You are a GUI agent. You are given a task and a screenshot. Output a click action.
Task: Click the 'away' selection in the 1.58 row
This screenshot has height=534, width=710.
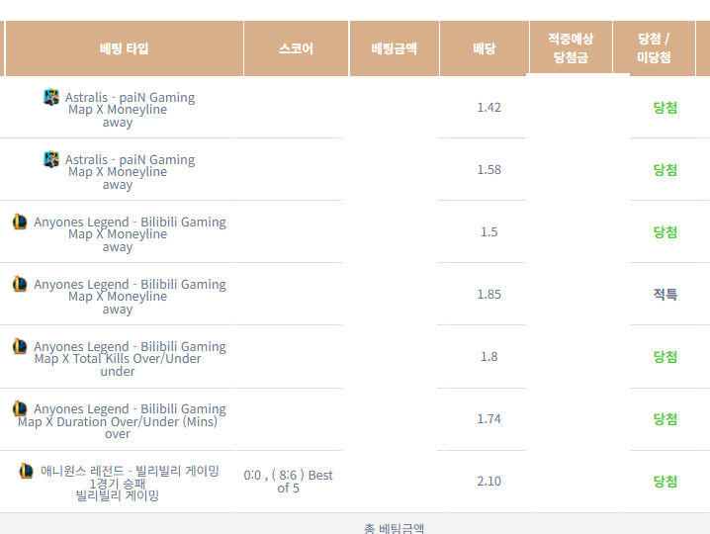118,185
